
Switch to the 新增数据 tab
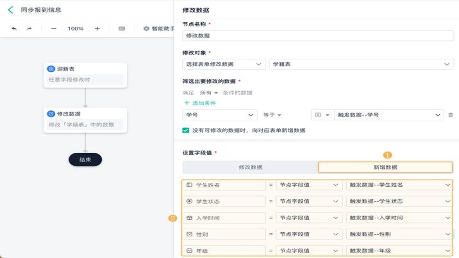pos(385,167)
